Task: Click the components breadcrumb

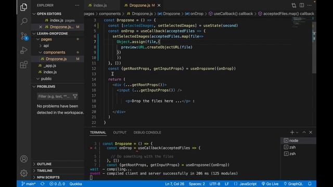Action: click(x=110, y=14)
